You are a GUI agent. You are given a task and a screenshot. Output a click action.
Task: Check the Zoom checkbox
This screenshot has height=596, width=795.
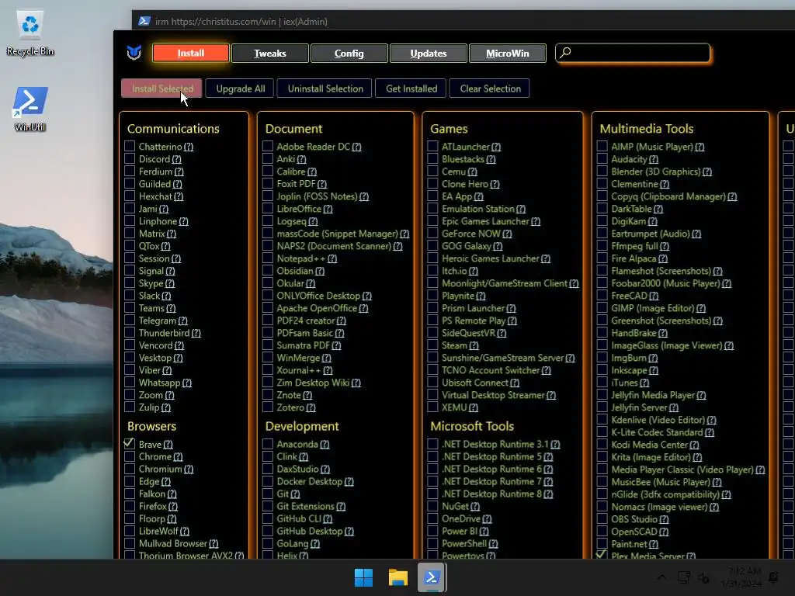(x=130, y=395)
